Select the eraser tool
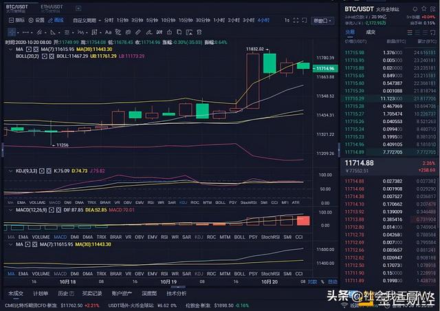This screenshot has height=311, width=440. (149, 32)
